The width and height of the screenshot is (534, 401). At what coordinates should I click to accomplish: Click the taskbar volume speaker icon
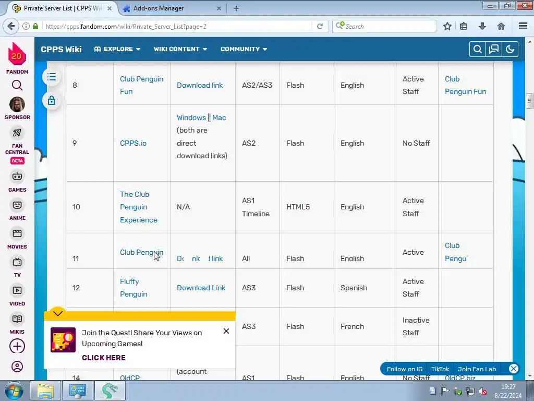(482, 391)
